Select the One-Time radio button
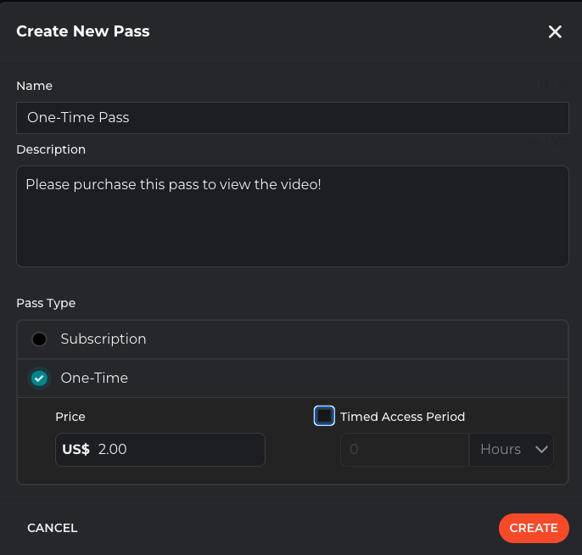 [39, 378]
